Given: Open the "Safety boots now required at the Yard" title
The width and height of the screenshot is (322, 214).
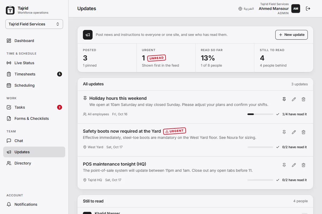Looking at the screenshot, I should (x=122, y=131).
